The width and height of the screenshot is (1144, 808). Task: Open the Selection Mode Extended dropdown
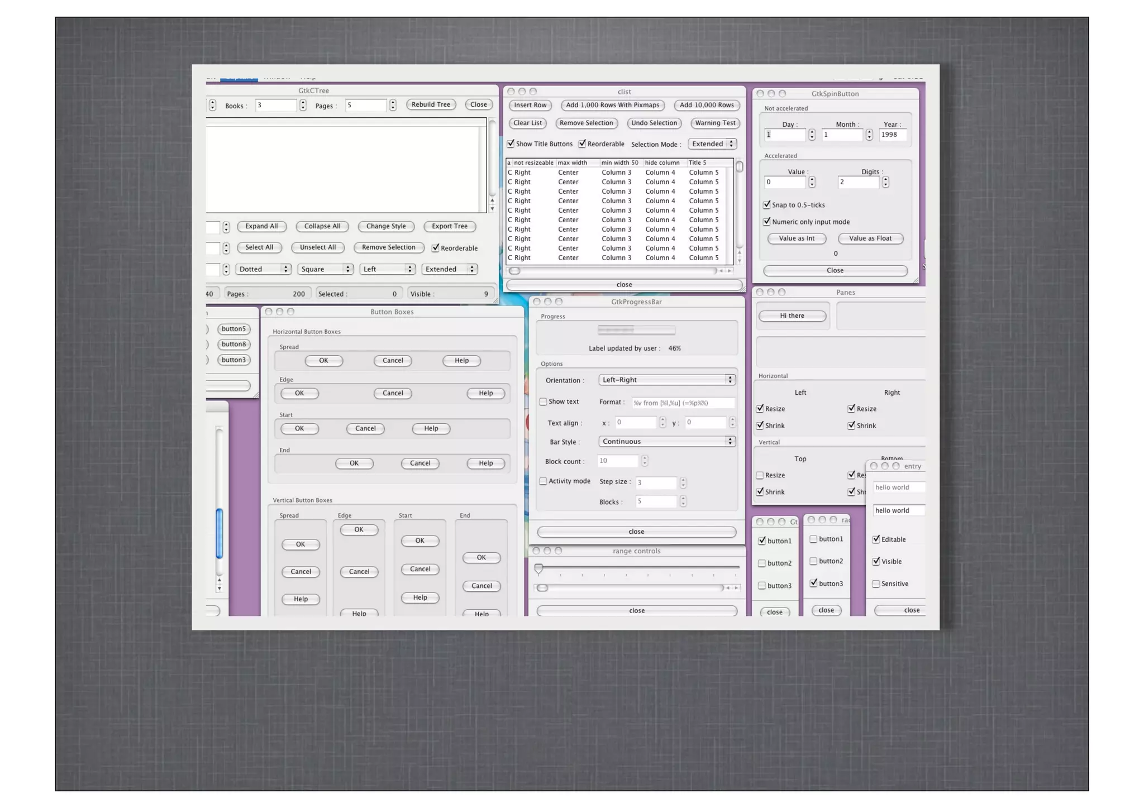(712, 144)
